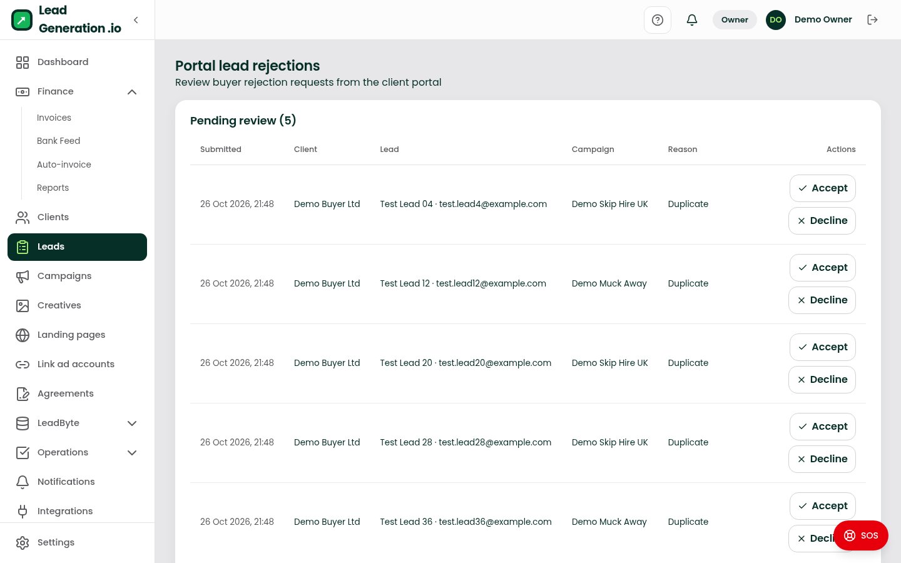Open Reports under Finance
This screenshot has height=563, width=901.
[x=53, y=188]
